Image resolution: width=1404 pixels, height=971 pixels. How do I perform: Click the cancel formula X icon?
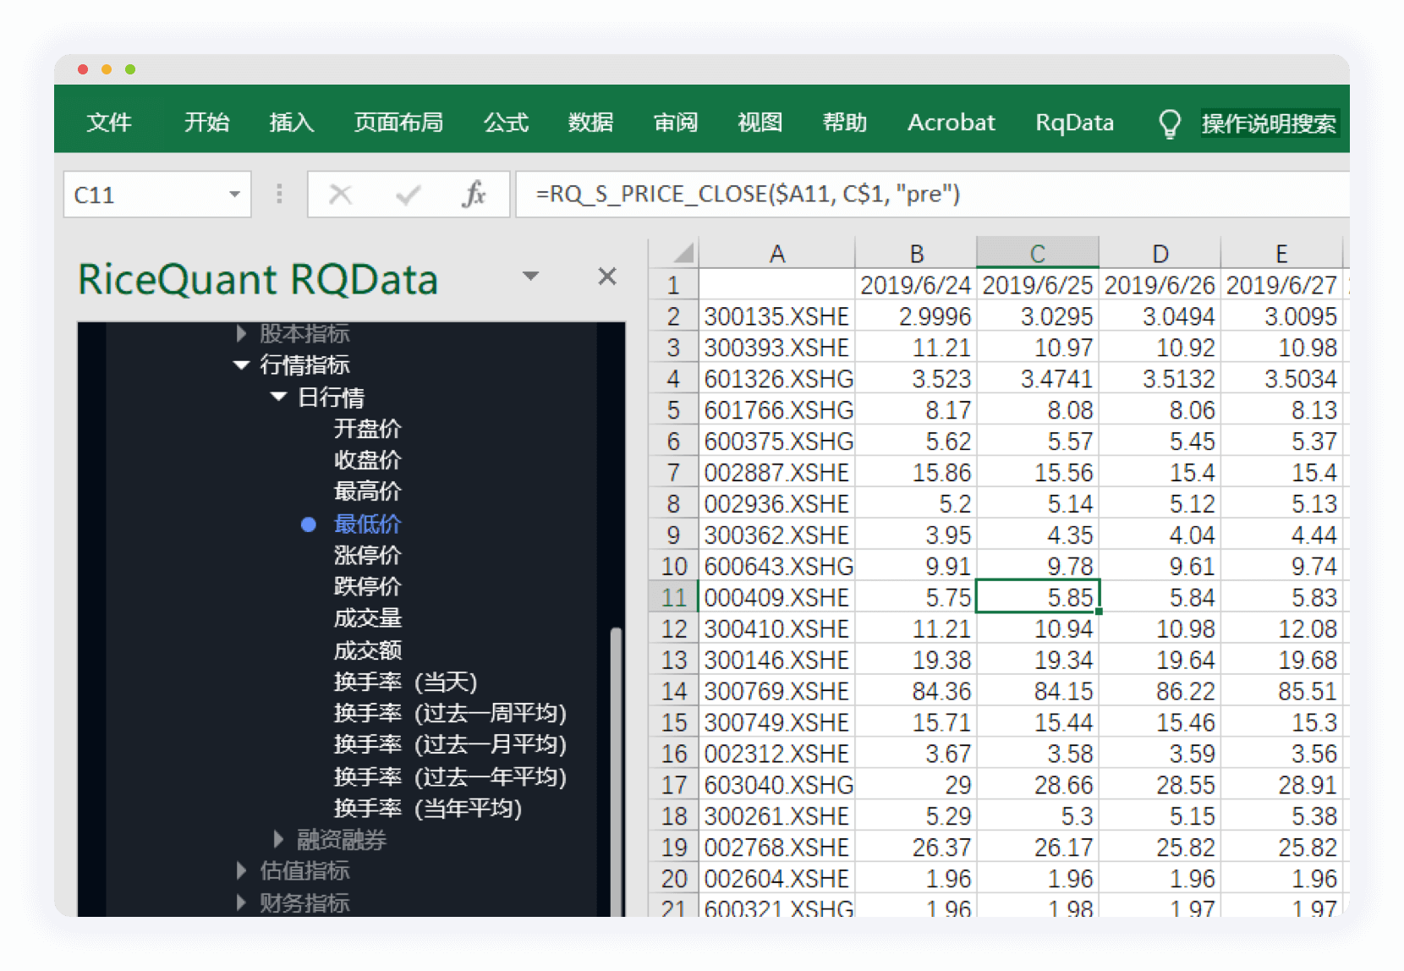point(340,195)
